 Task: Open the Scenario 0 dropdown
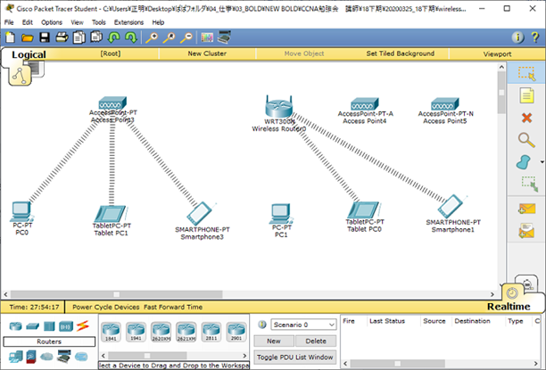(303, 325)
